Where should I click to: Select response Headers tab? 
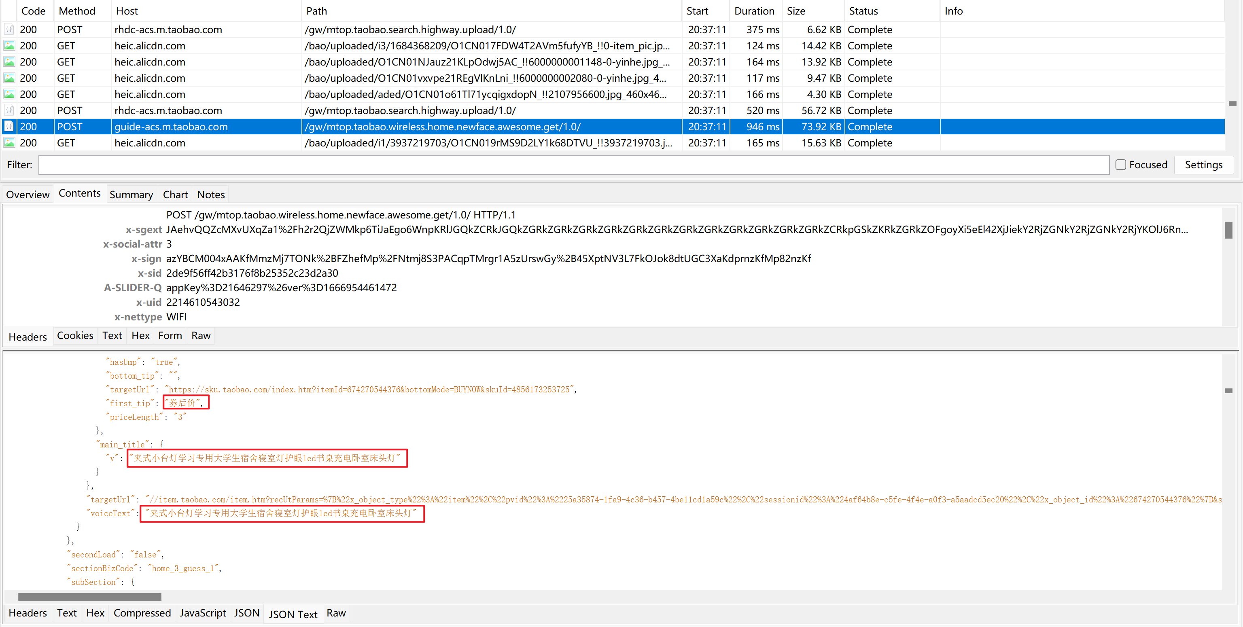[x=28, y=613]
